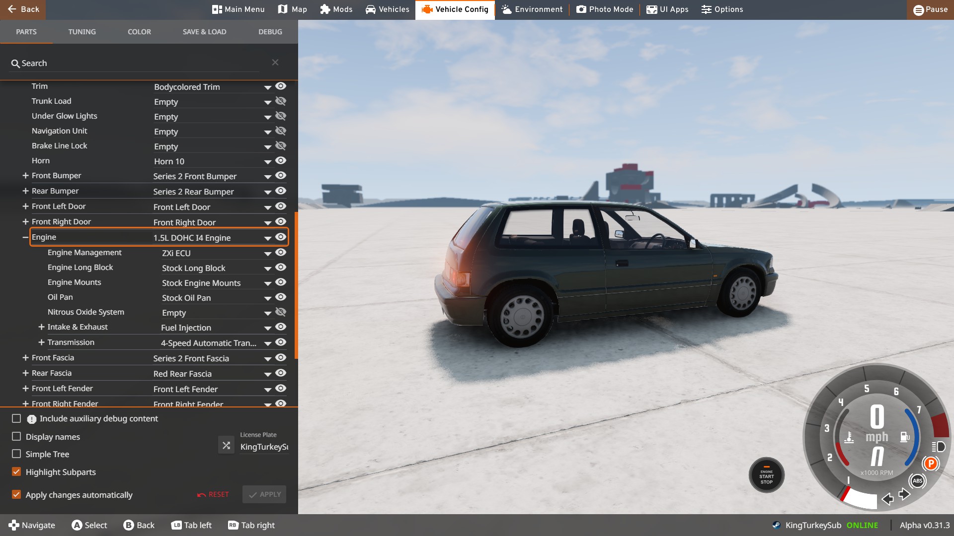The image size is (954, 536).
Task: Expand Intake & Exhaust subparts
Action: (x=41, y=327)
